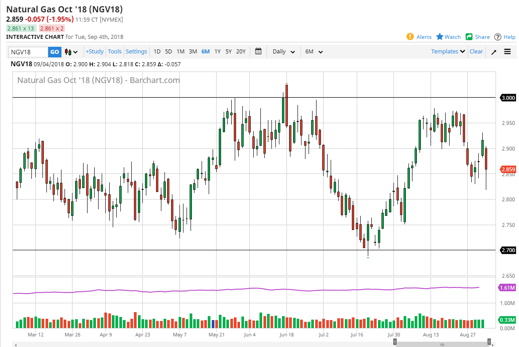Screen dimensions: 519x347
Task: Click the right handle of the timeline range slider
Action: [x=489, y=342]
